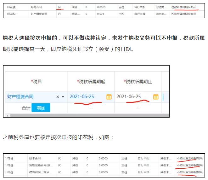Click 次 in the 货物运输合同 row
Screen dimensions: 208x180
[59, 165]
